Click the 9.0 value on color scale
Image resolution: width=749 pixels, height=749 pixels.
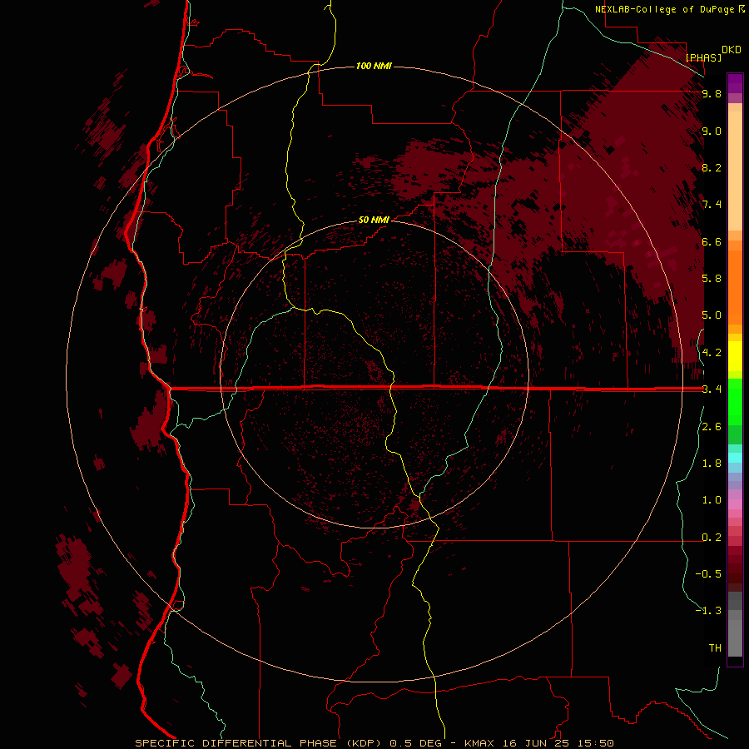712,131
